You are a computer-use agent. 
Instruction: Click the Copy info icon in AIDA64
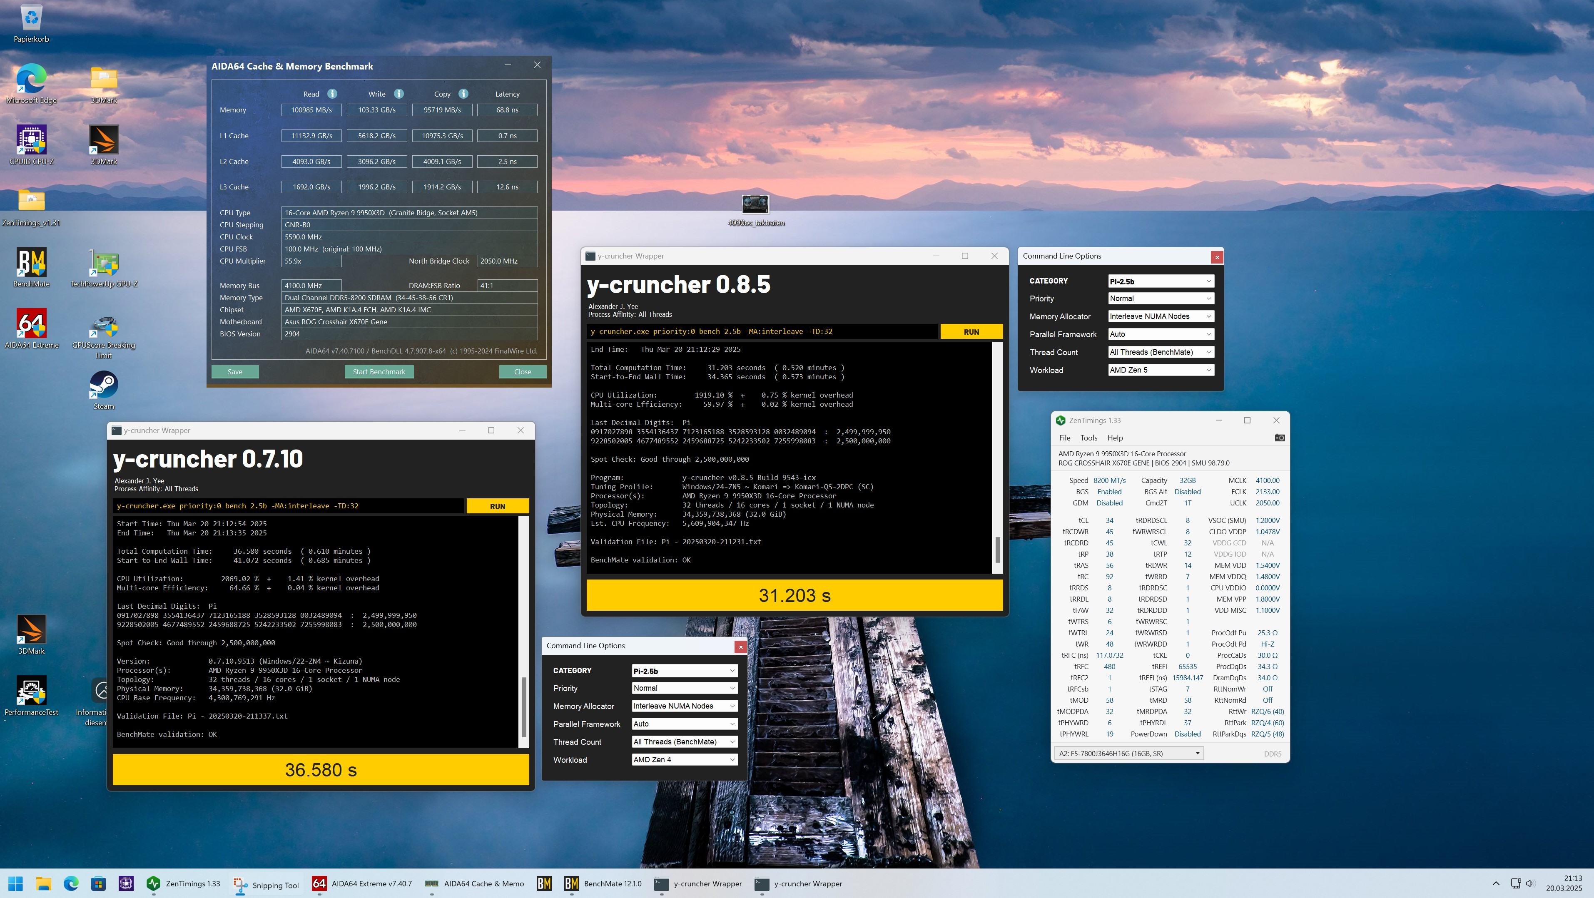point(463,94)
